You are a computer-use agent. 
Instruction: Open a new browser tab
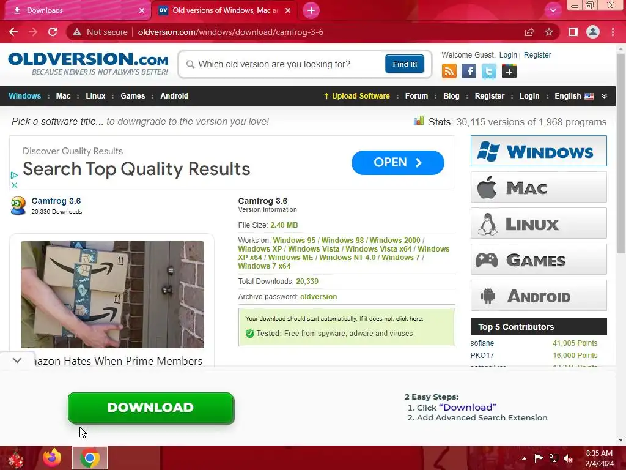(311, 10)
